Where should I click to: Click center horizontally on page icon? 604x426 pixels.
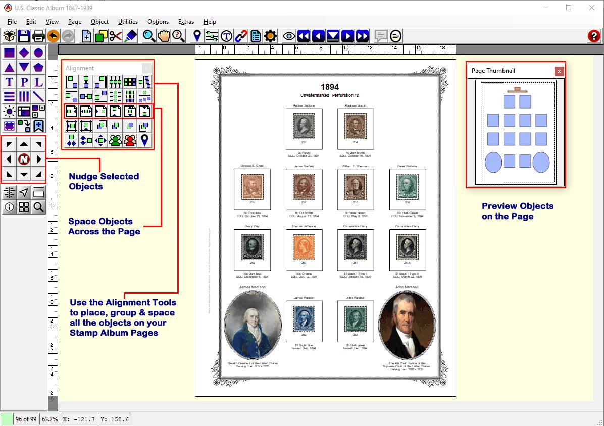tap(86, 111)
